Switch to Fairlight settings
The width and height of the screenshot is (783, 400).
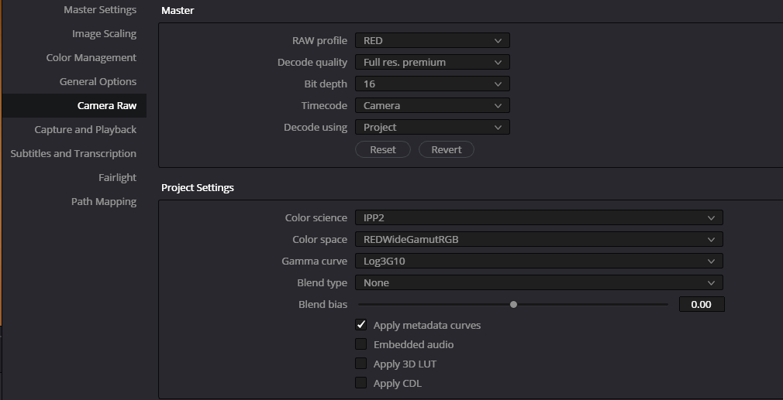(117, 177)
